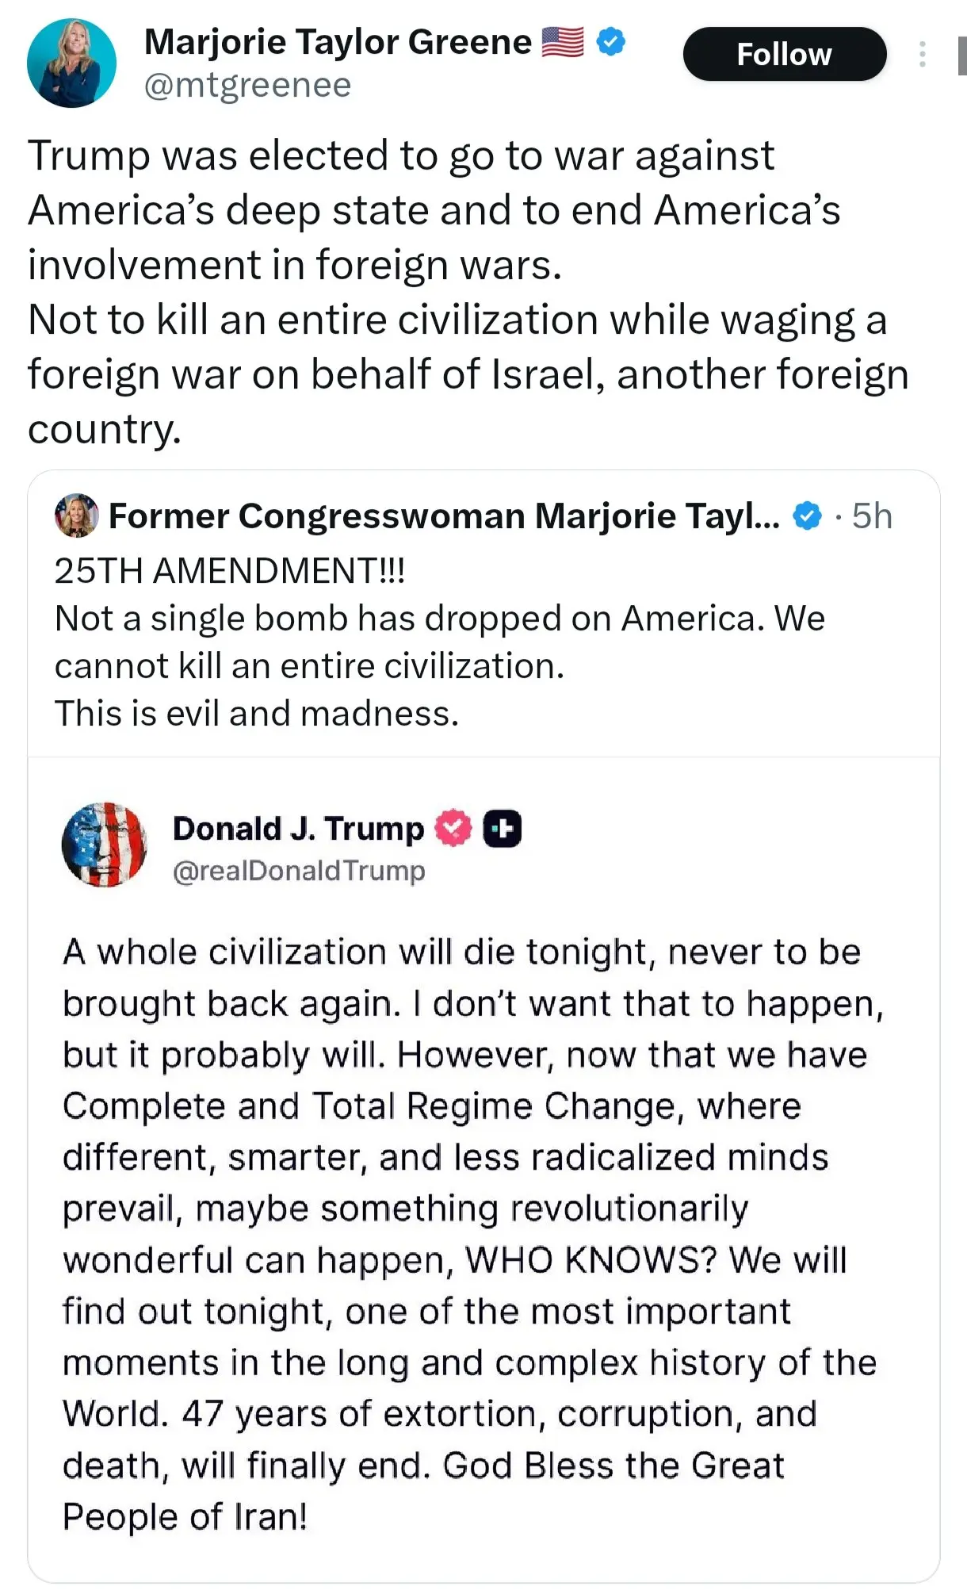The height and width of the screenshot is (1594, 967).
Task: Click the scrollbar handle at the right edge
Action: pos(961,56)
